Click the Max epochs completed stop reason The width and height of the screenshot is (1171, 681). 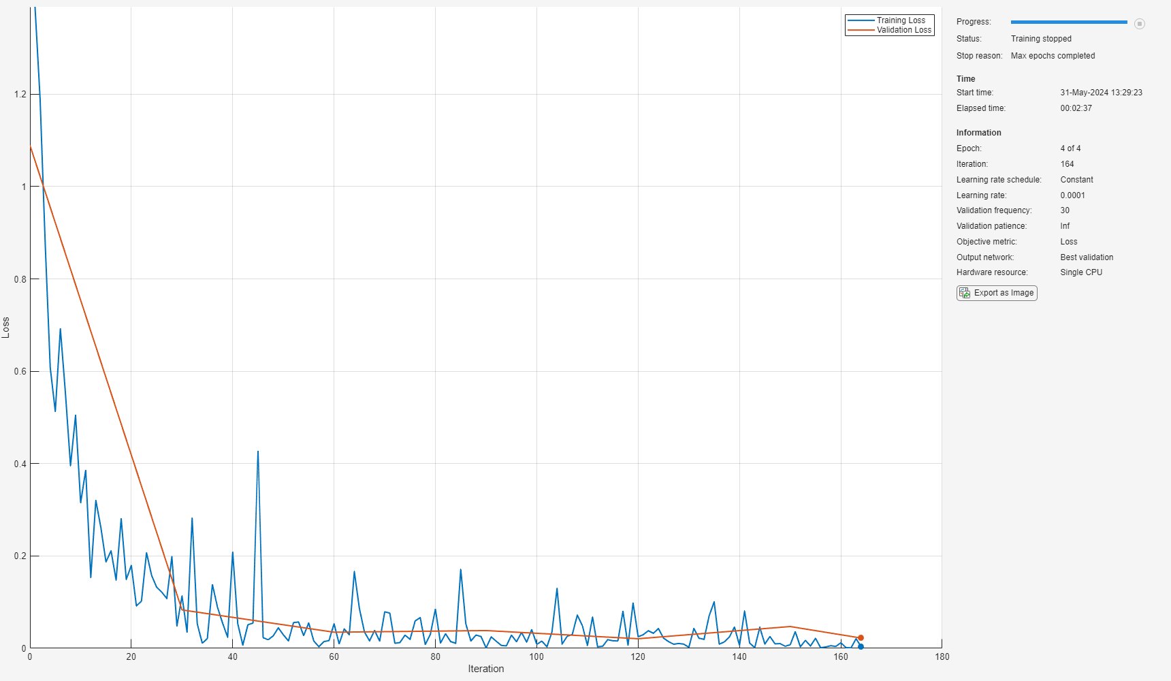pos(1053,56)
